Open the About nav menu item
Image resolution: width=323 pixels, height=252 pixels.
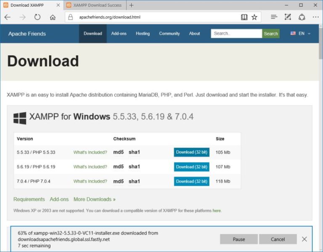(194, 34)
